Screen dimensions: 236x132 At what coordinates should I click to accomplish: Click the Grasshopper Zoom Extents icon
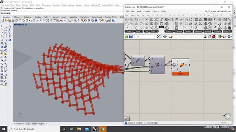159,37
